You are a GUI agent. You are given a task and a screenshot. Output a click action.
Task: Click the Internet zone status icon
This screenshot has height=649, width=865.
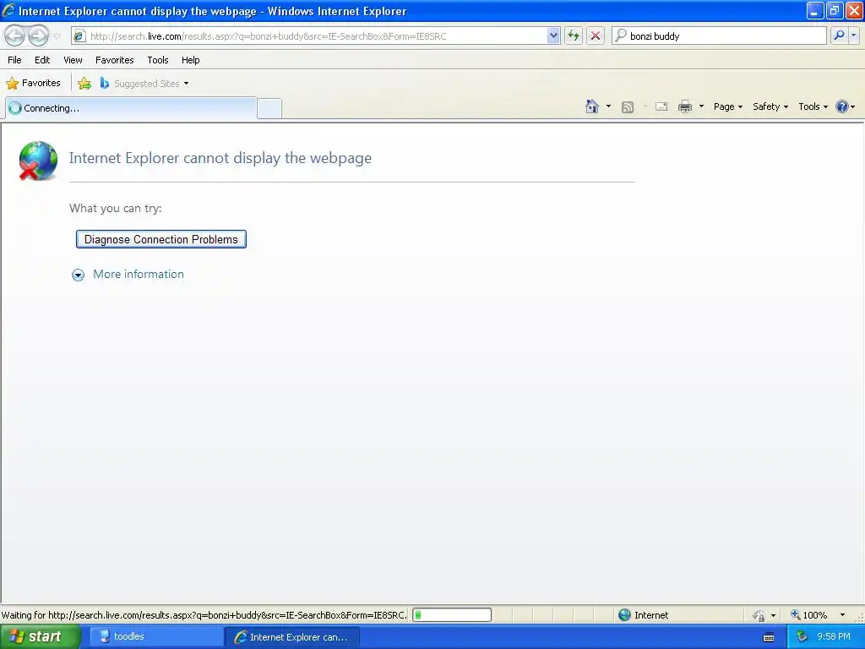[x=624, y=615]
